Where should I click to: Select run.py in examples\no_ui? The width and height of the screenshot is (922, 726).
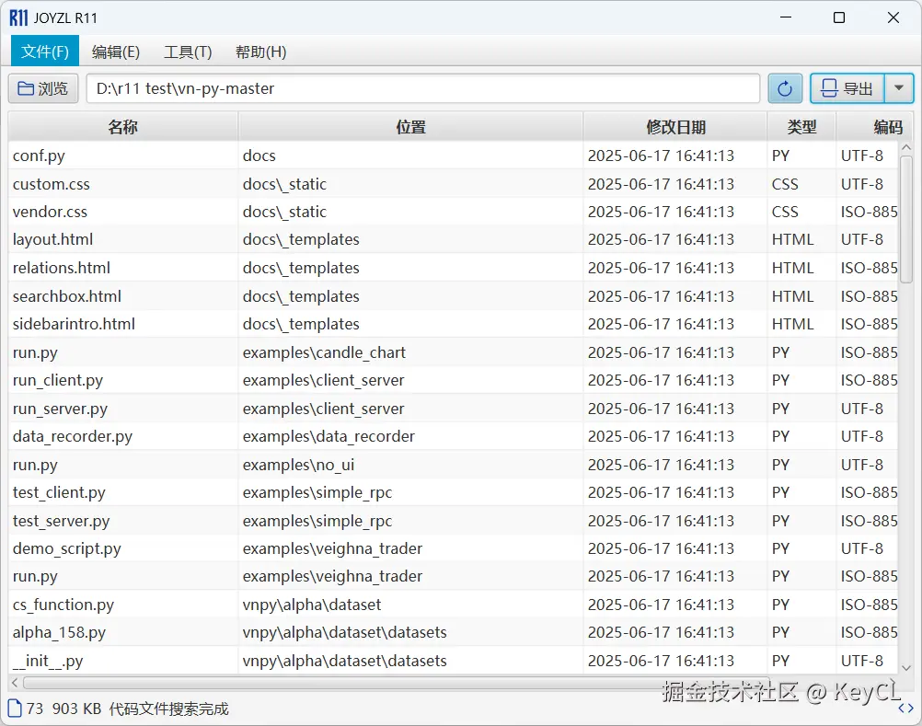[454, 465]
